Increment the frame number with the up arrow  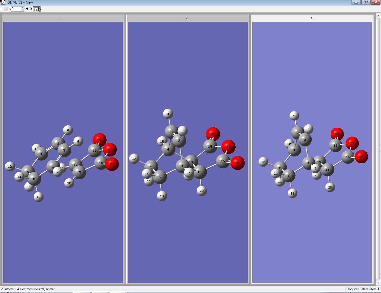(23, 8)
